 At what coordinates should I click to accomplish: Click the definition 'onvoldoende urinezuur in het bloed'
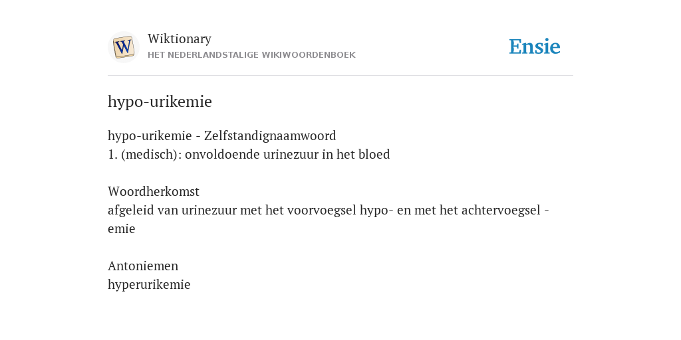pyautogui.click(x=287, y=154)
